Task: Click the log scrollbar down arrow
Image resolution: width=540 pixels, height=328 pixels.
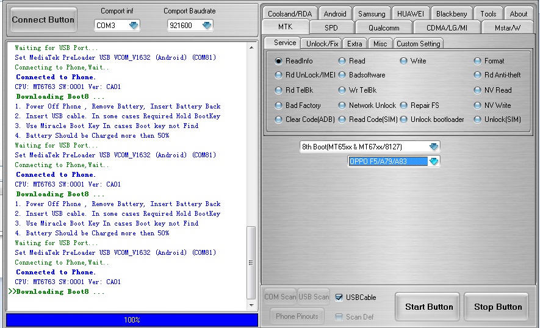Action: point(251,305)
